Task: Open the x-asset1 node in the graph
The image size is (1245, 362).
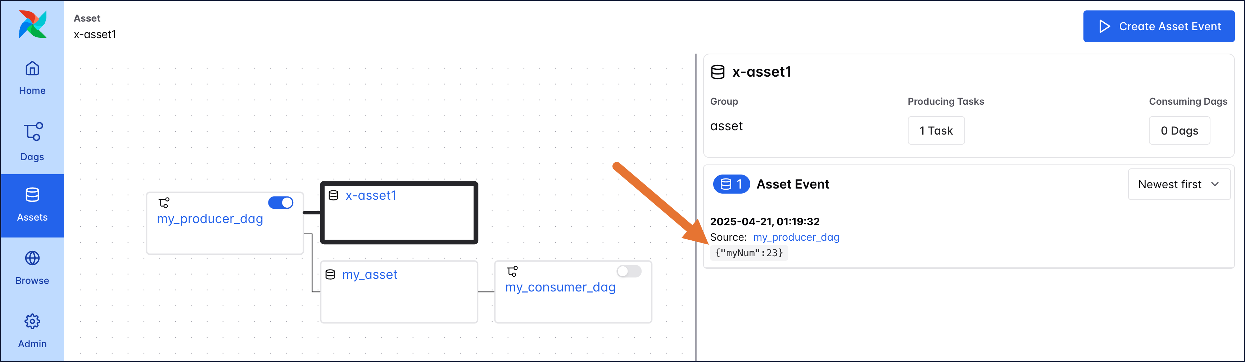Action: 370,195
